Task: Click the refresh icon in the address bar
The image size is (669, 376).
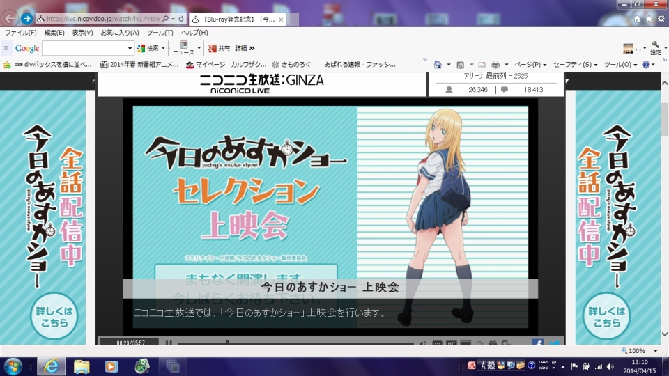Action: (x=181, y=19)
